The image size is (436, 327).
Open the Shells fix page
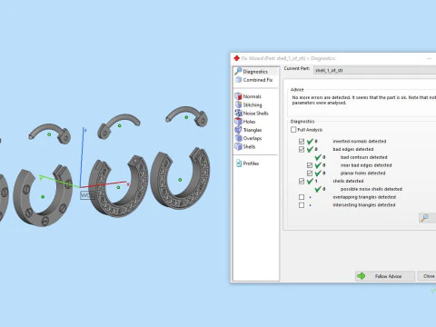249,146
